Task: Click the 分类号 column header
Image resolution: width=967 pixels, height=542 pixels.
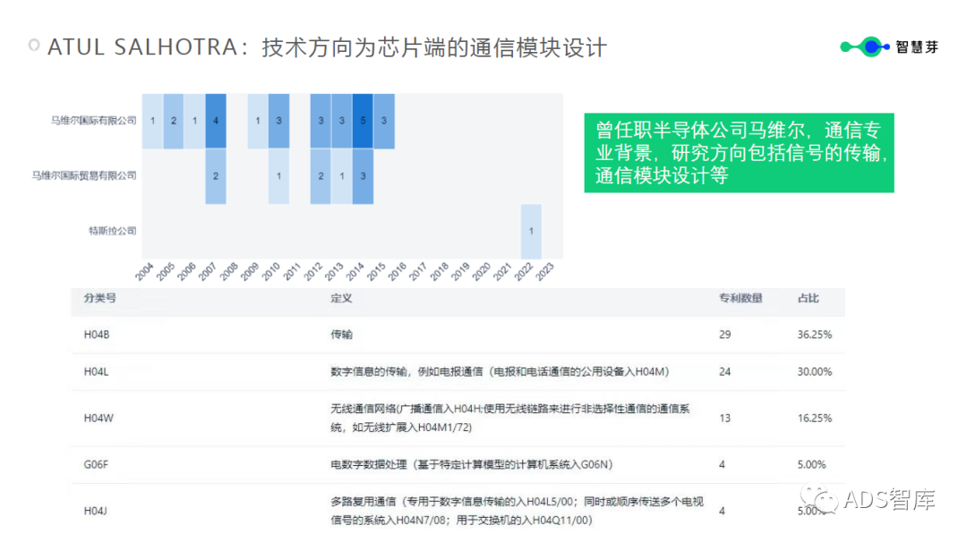Action: coord(100,298)
